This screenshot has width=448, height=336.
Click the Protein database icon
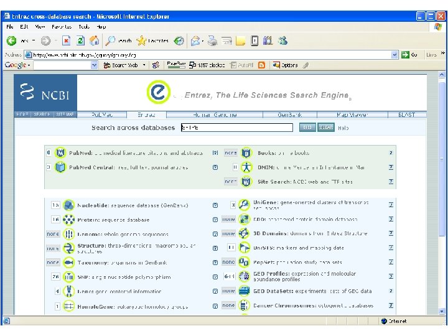[x=68, y=220]
